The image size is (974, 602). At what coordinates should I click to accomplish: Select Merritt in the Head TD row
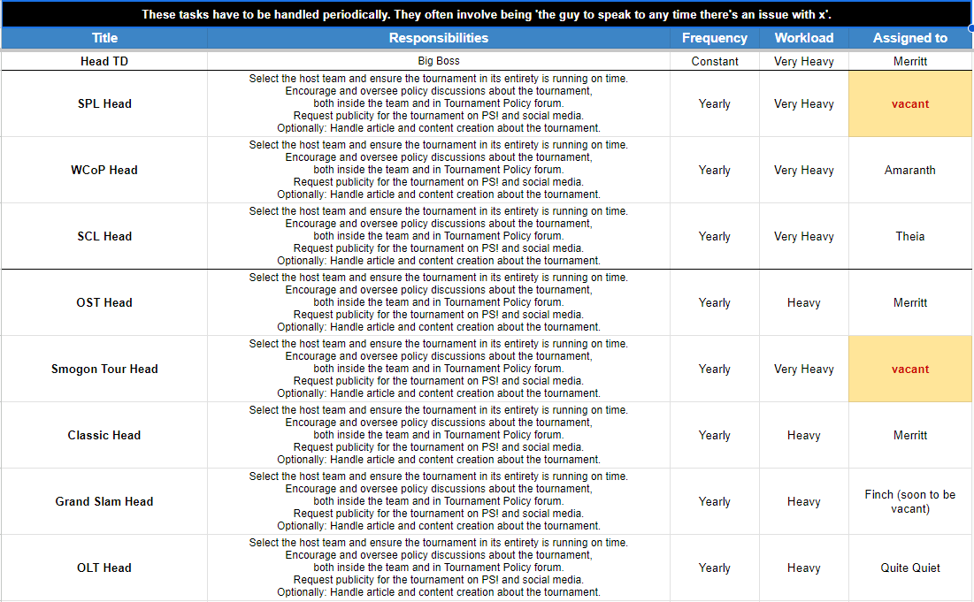[910, 61]
